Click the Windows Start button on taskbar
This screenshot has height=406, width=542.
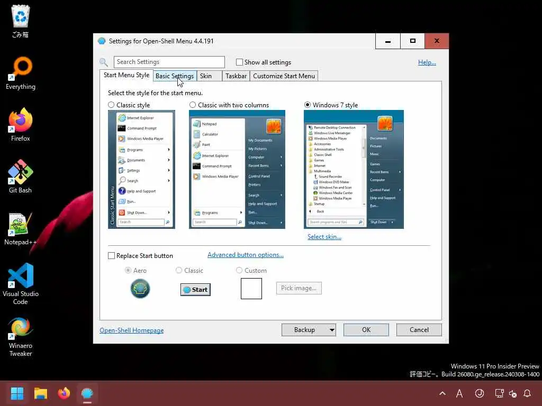[17, 393]
